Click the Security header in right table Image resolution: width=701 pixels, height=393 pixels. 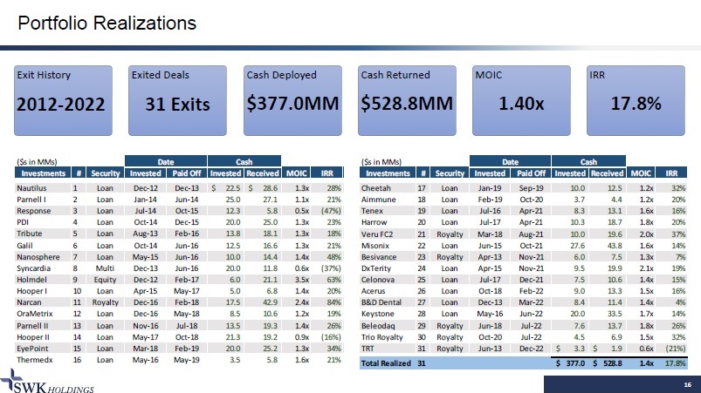[x=450, y=173]
